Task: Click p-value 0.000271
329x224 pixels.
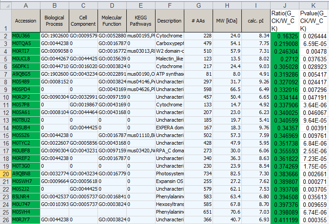Action: click(314, 182)
